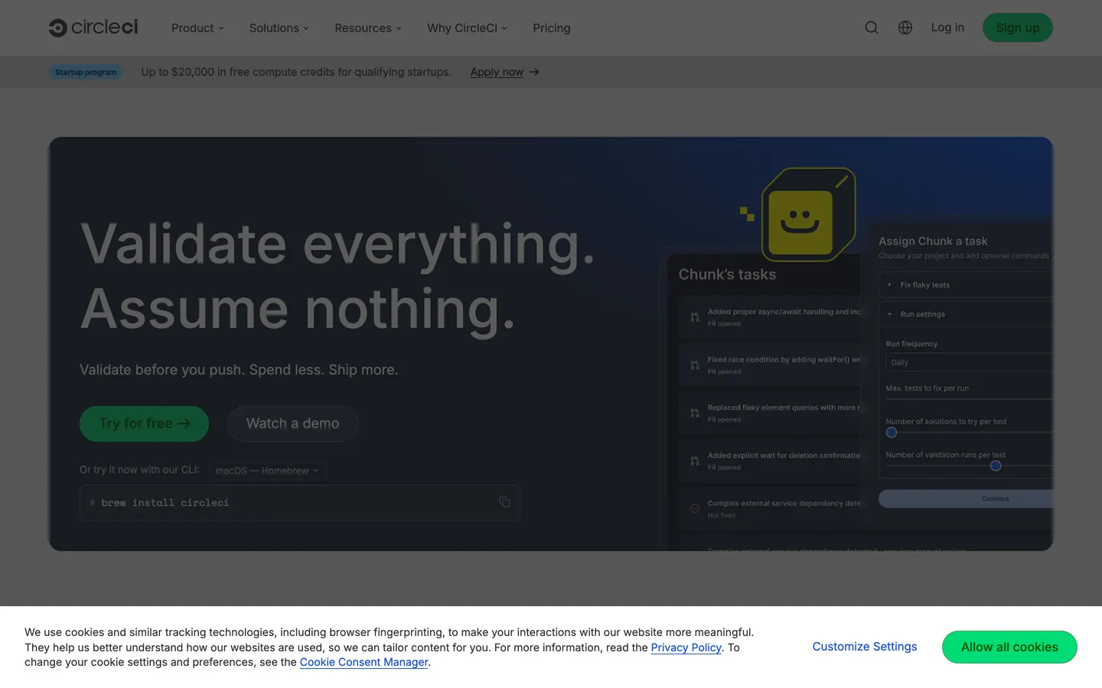Click the 'Max. tests to fix per run' slider track
This screenshot has width=1102, height=688.
[x=969, y=399]
